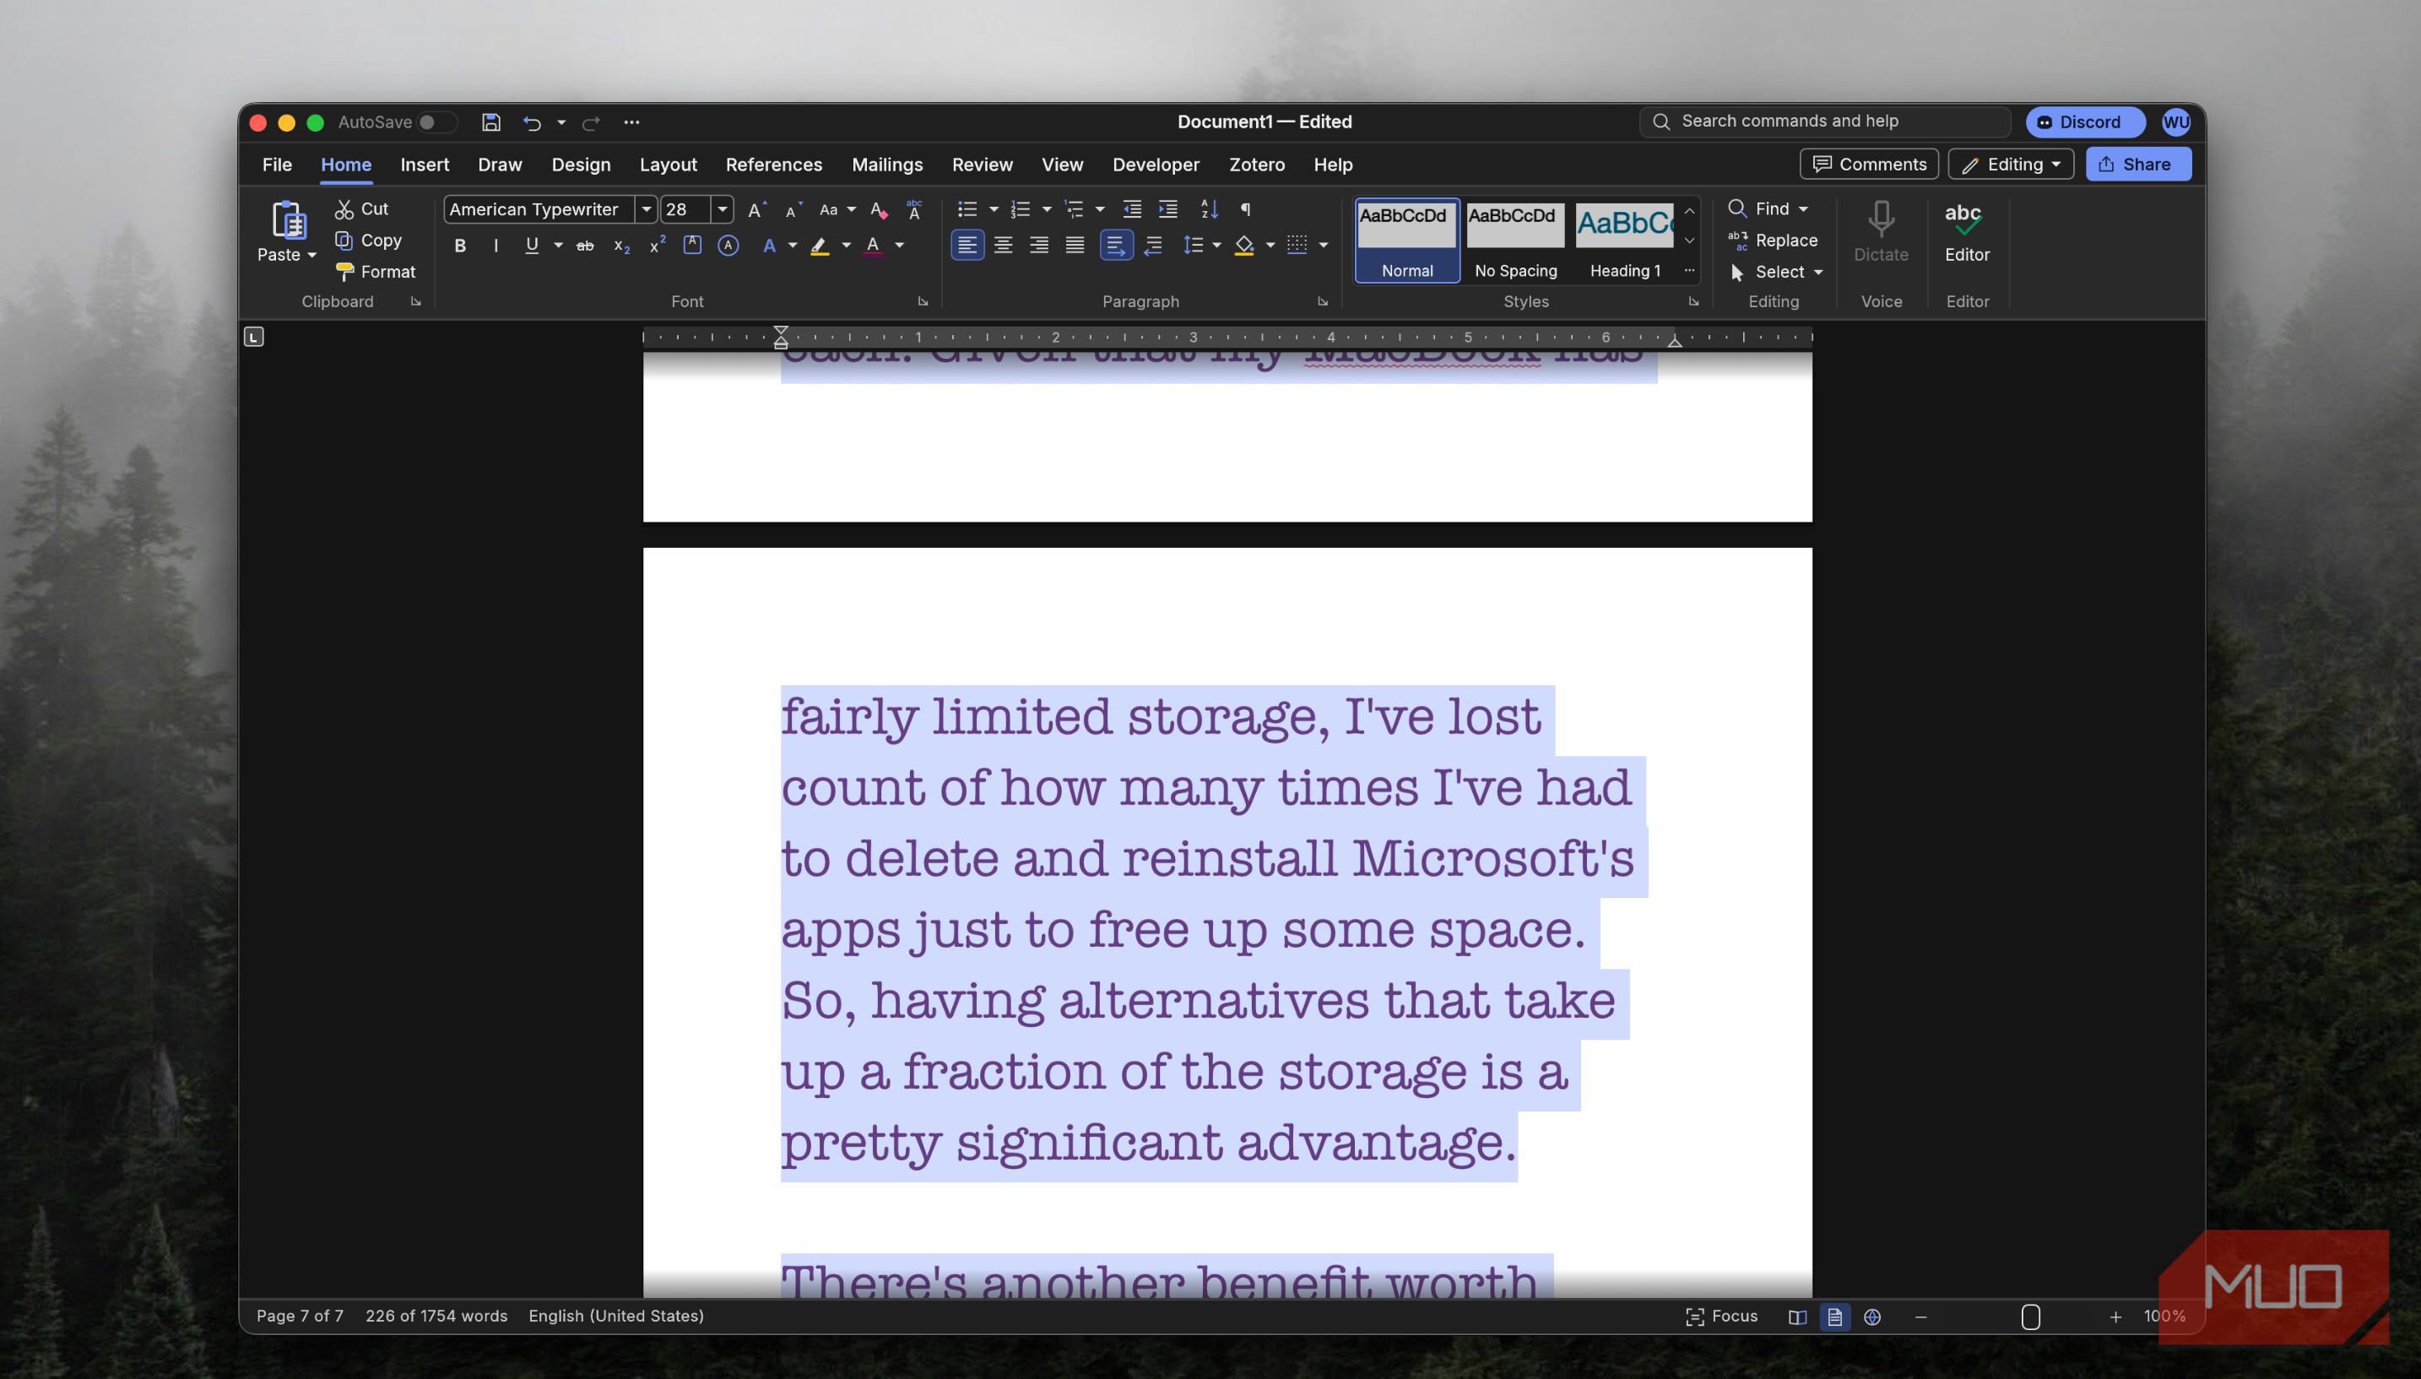
Task: Click the Clear Formatting icon
Action: coord(879,209)
